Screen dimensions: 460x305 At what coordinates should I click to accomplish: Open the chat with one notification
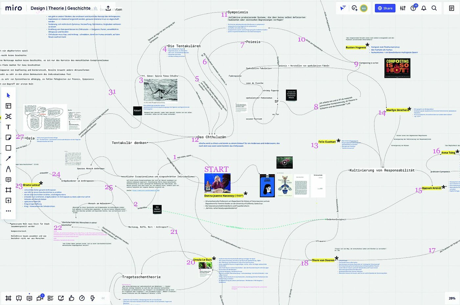click(x=40, y=298)
